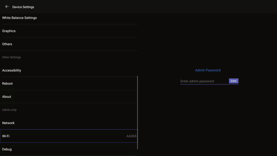Select the Others settings entry

(69, 44)
